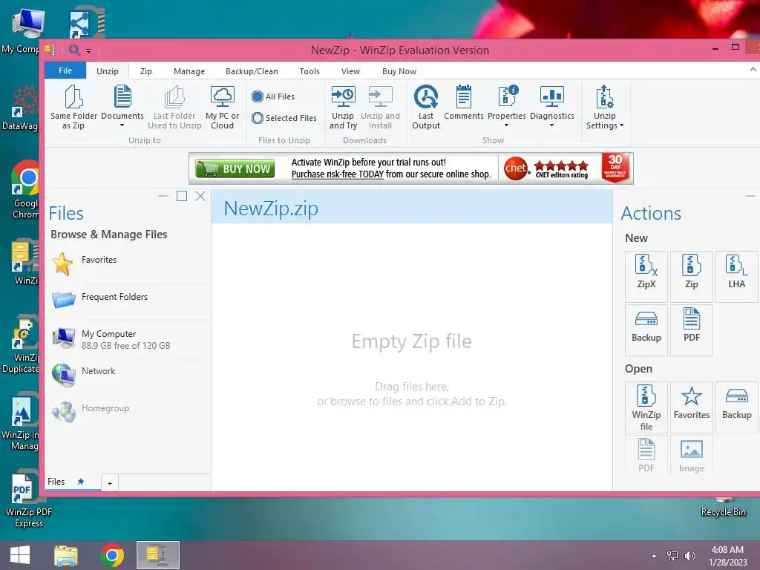Close the Files pane
This screenshot has height=570, width=760.
tap(200, 196)
